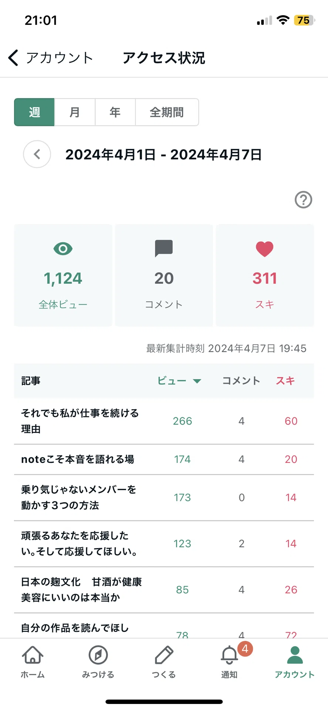Sort by the ビュー column arrow
Image resolution: width=328 pixels, height=711 pixels.
pyautogui.click(x=197, y=381)
